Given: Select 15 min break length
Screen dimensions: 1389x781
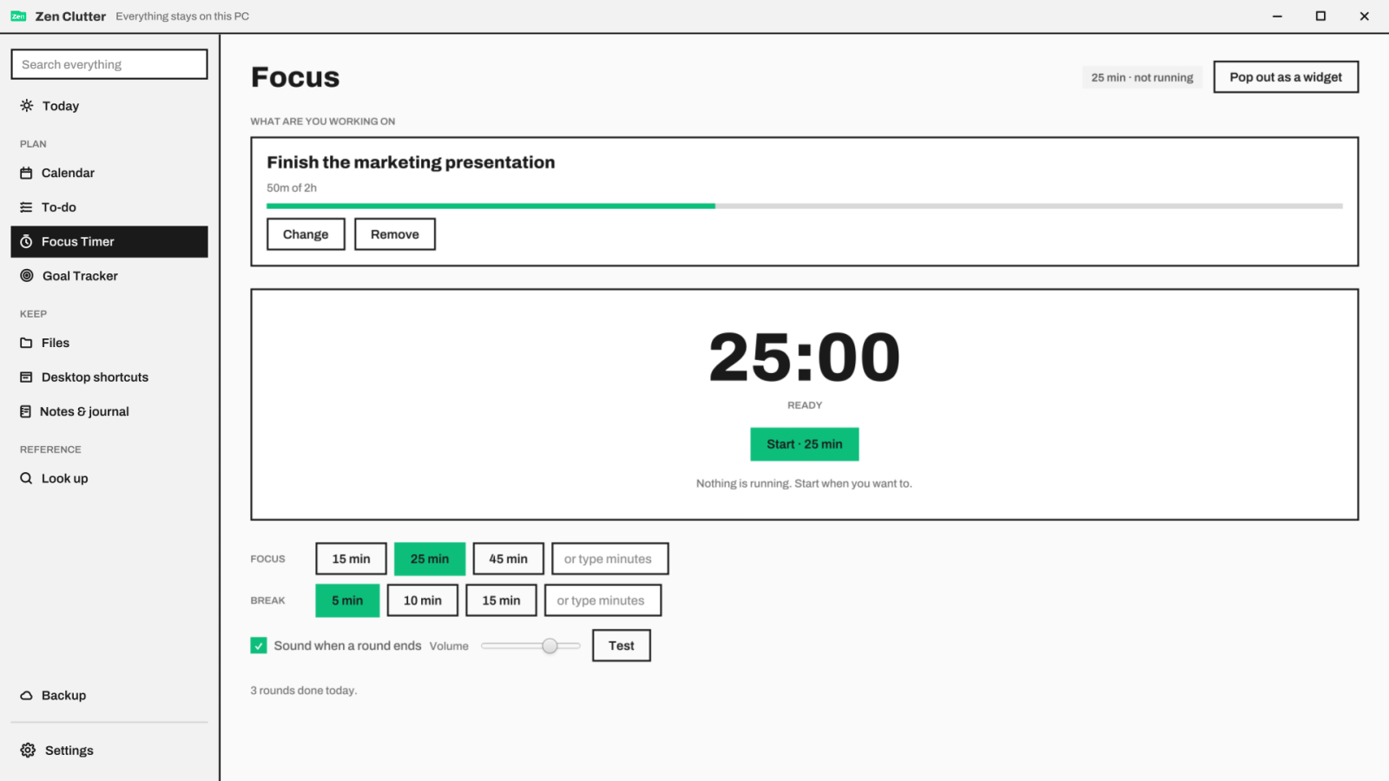Looking at the screenshot, I should 501,601.
